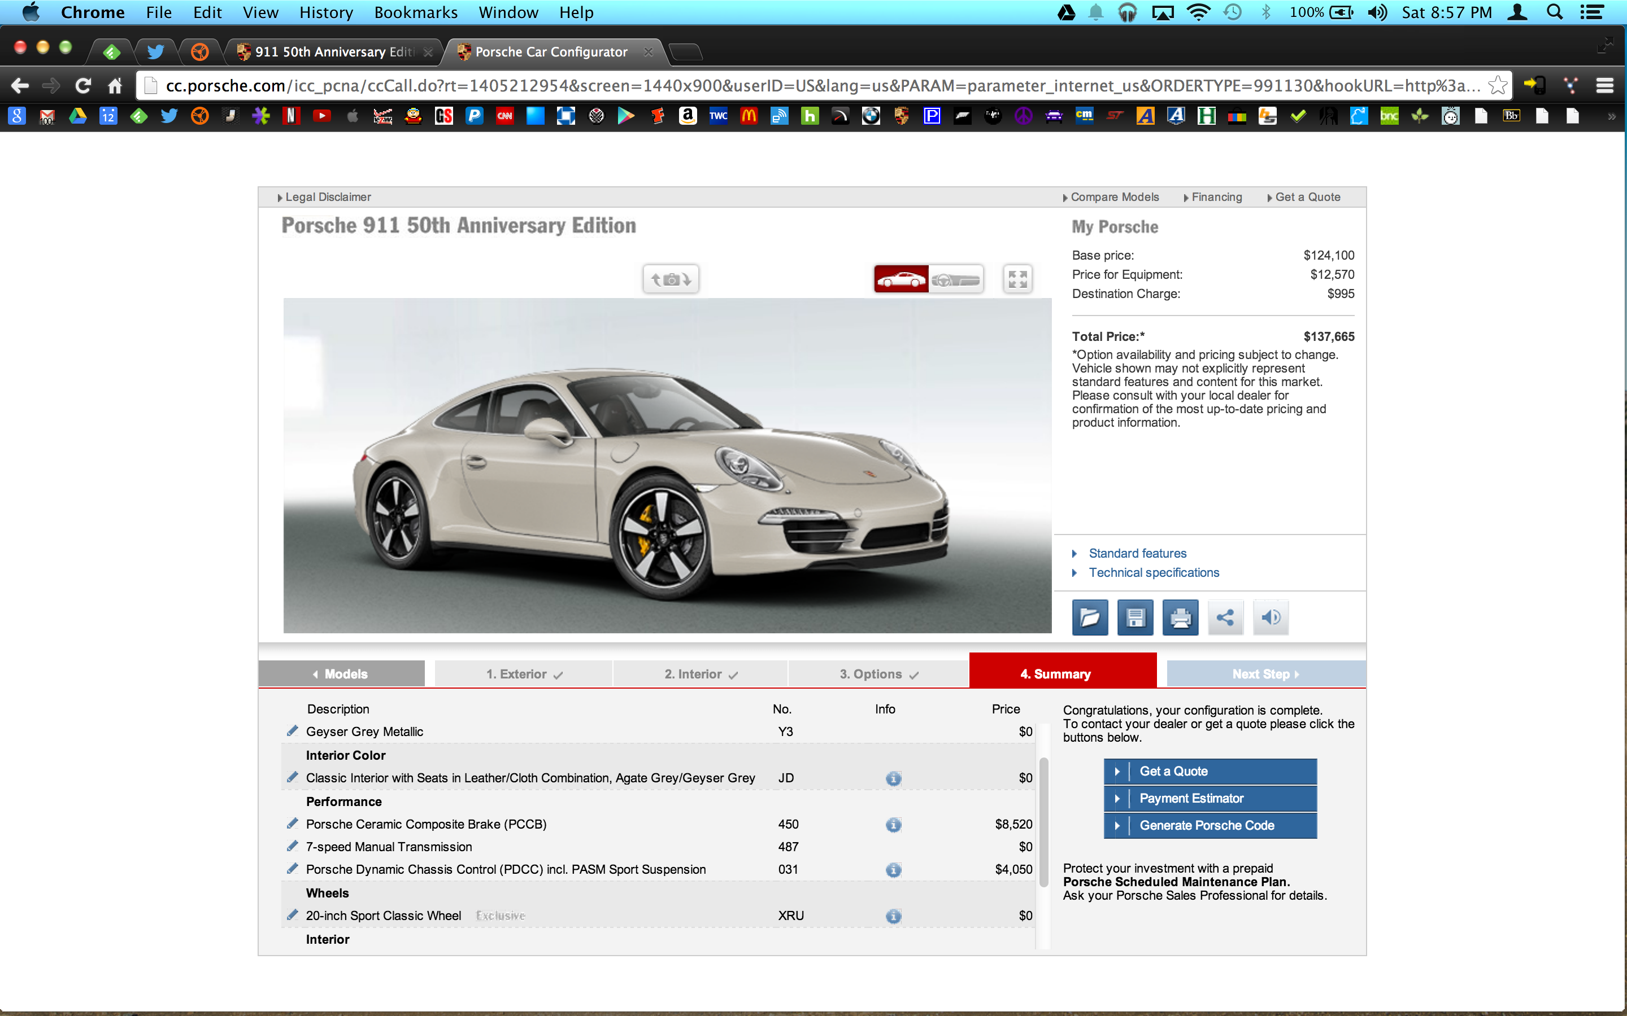Show info for PDCC option
Screen dimensions: 1627x1016
coord(893,869)
